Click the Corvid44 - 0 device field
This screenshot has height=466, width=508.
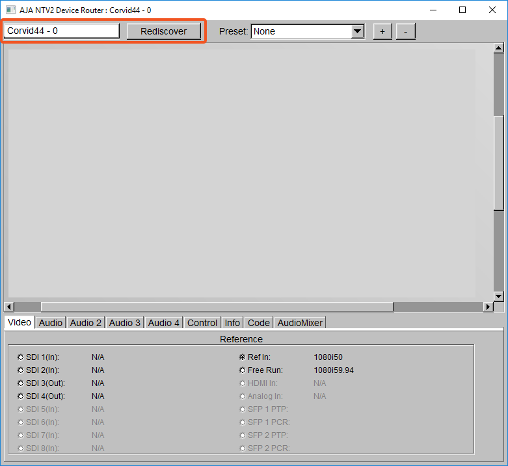[62, 31]
